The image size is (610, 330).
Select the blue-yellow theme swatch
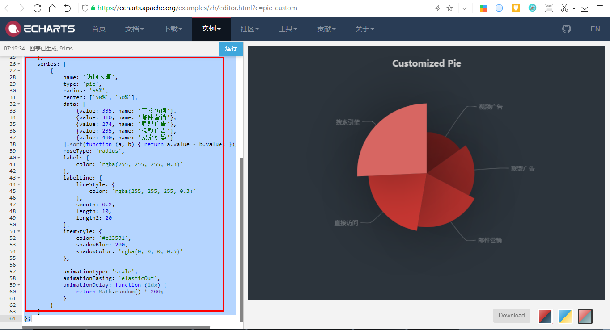(x=564, y=316)
